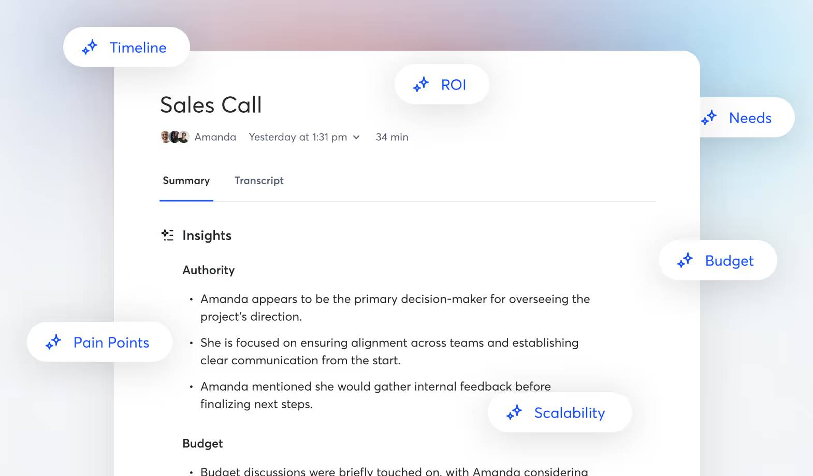Screen dimensions: 813x476
Task: Click the sparkle icon on Needs chip
Action: click(x=709, y=117)
